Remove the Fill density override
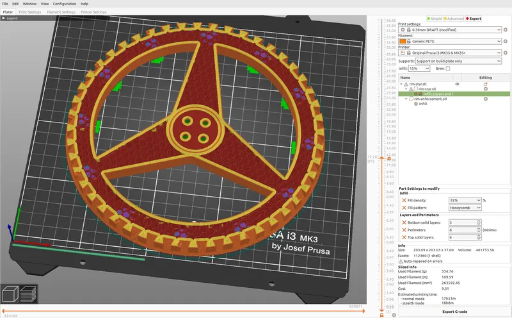 (404, 200)
